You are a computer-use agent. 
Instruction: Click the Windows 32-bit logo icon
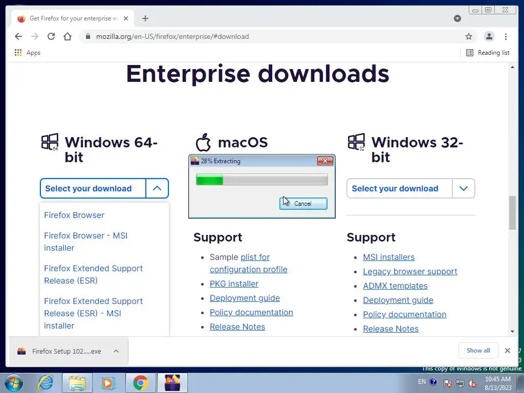[x=356, y=142]
